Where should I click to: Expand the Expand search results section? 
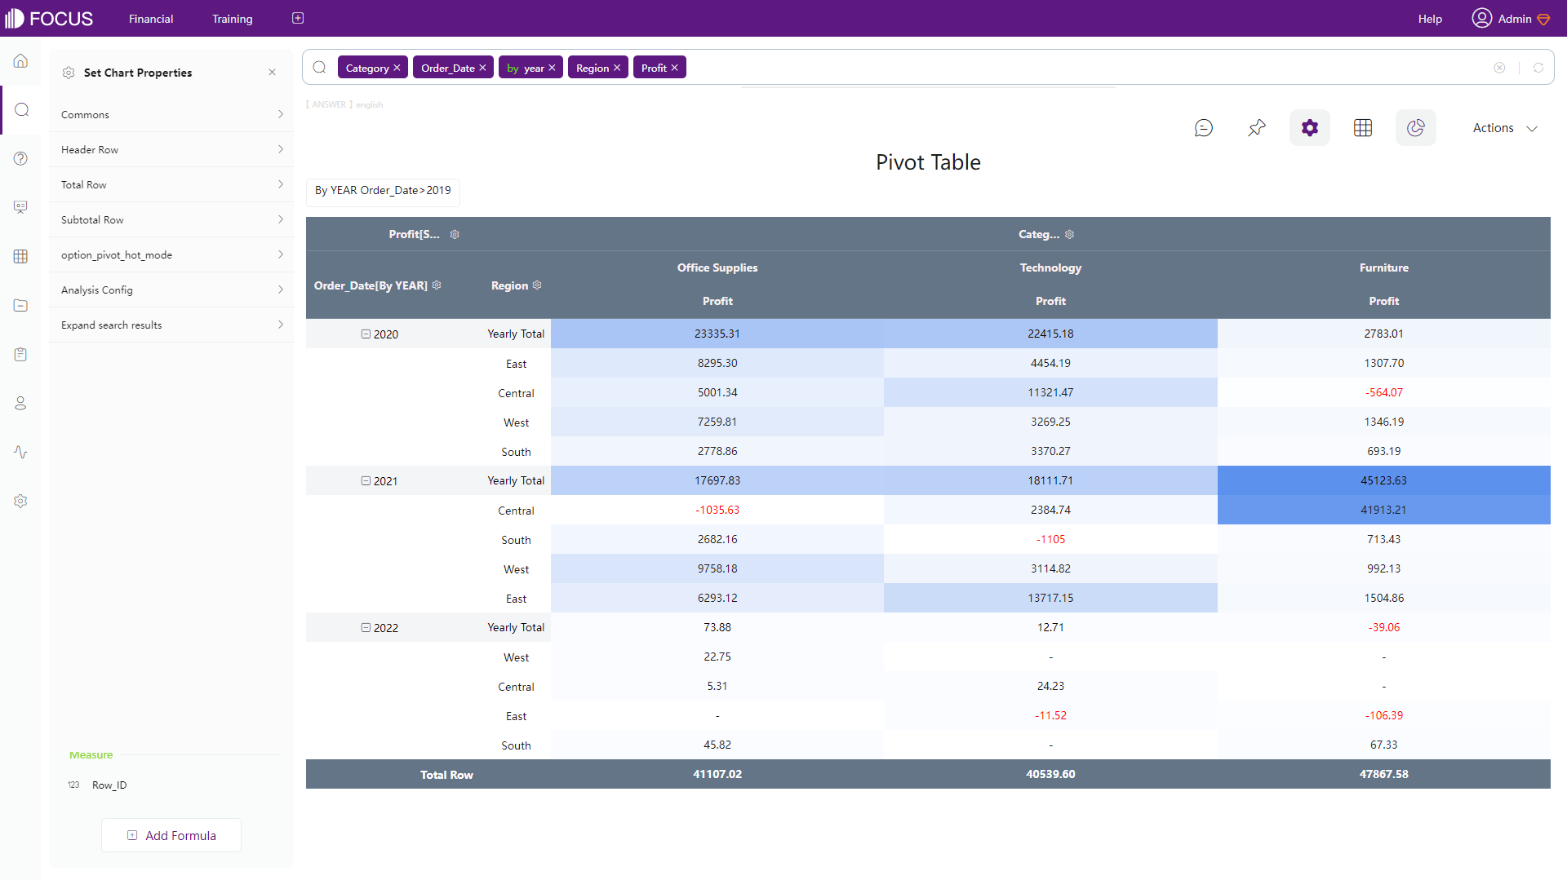point(171,325)
